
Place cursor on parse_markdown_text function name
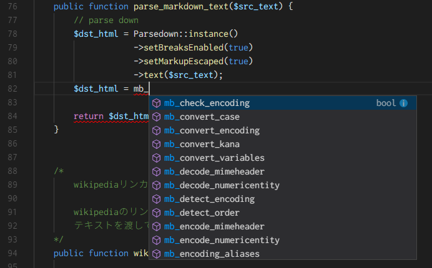[x=181, y=6]
